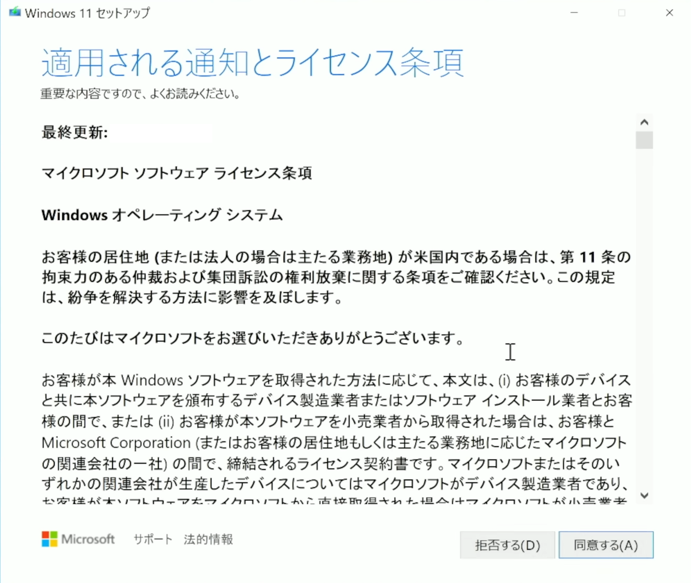
Task: Click the このたびはマイクロソフトをお選びいただき sentence
Action: tap(253, 338)
